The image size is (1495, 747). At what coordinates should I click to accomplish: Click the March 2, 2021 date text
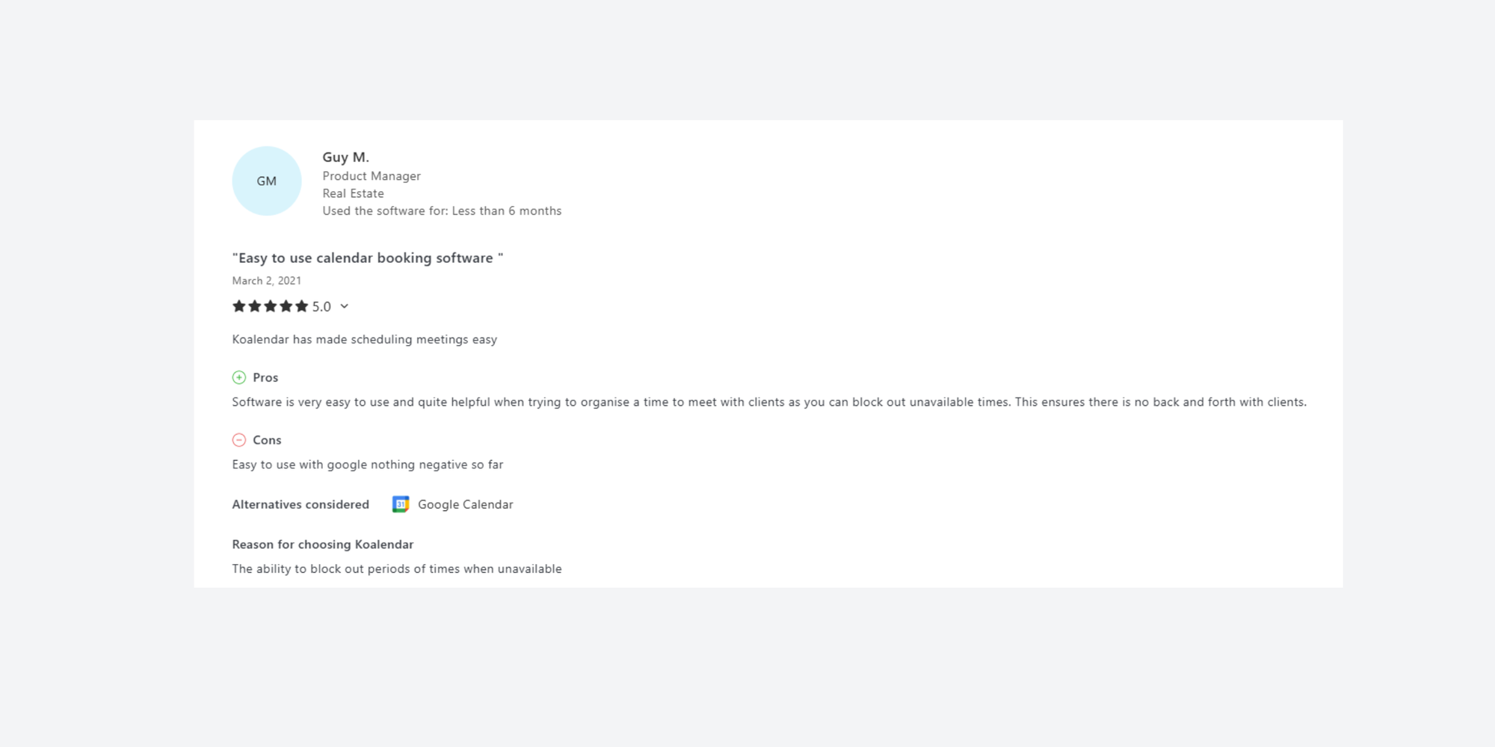[266, 281]
